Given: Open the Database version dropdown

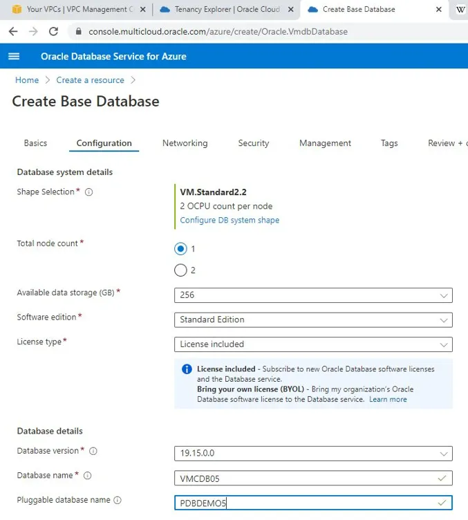Looking at the screenshot, I should pos(313,454).
